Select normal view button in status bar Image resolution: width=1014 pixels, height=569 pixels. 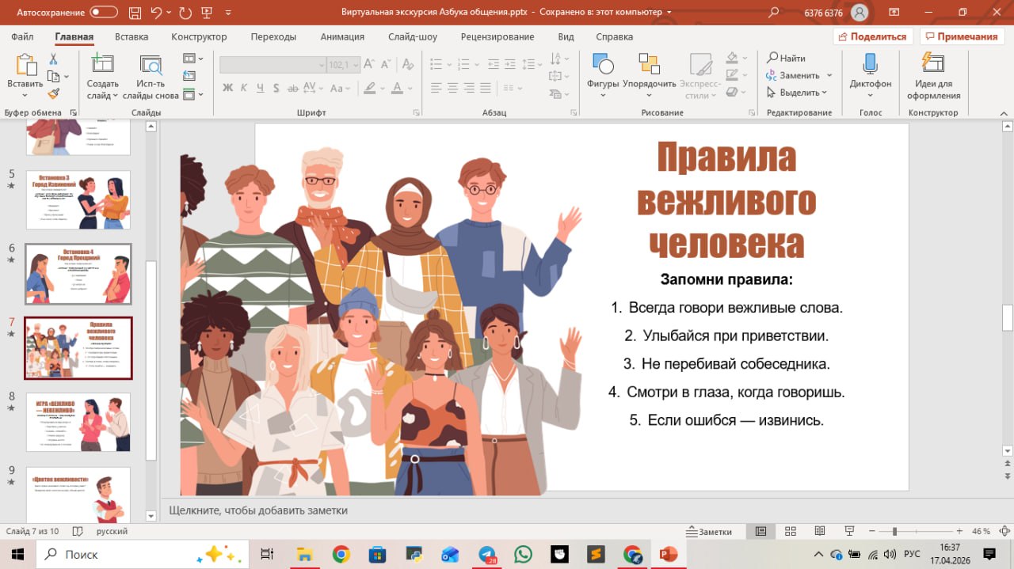[x=760, y=531]
